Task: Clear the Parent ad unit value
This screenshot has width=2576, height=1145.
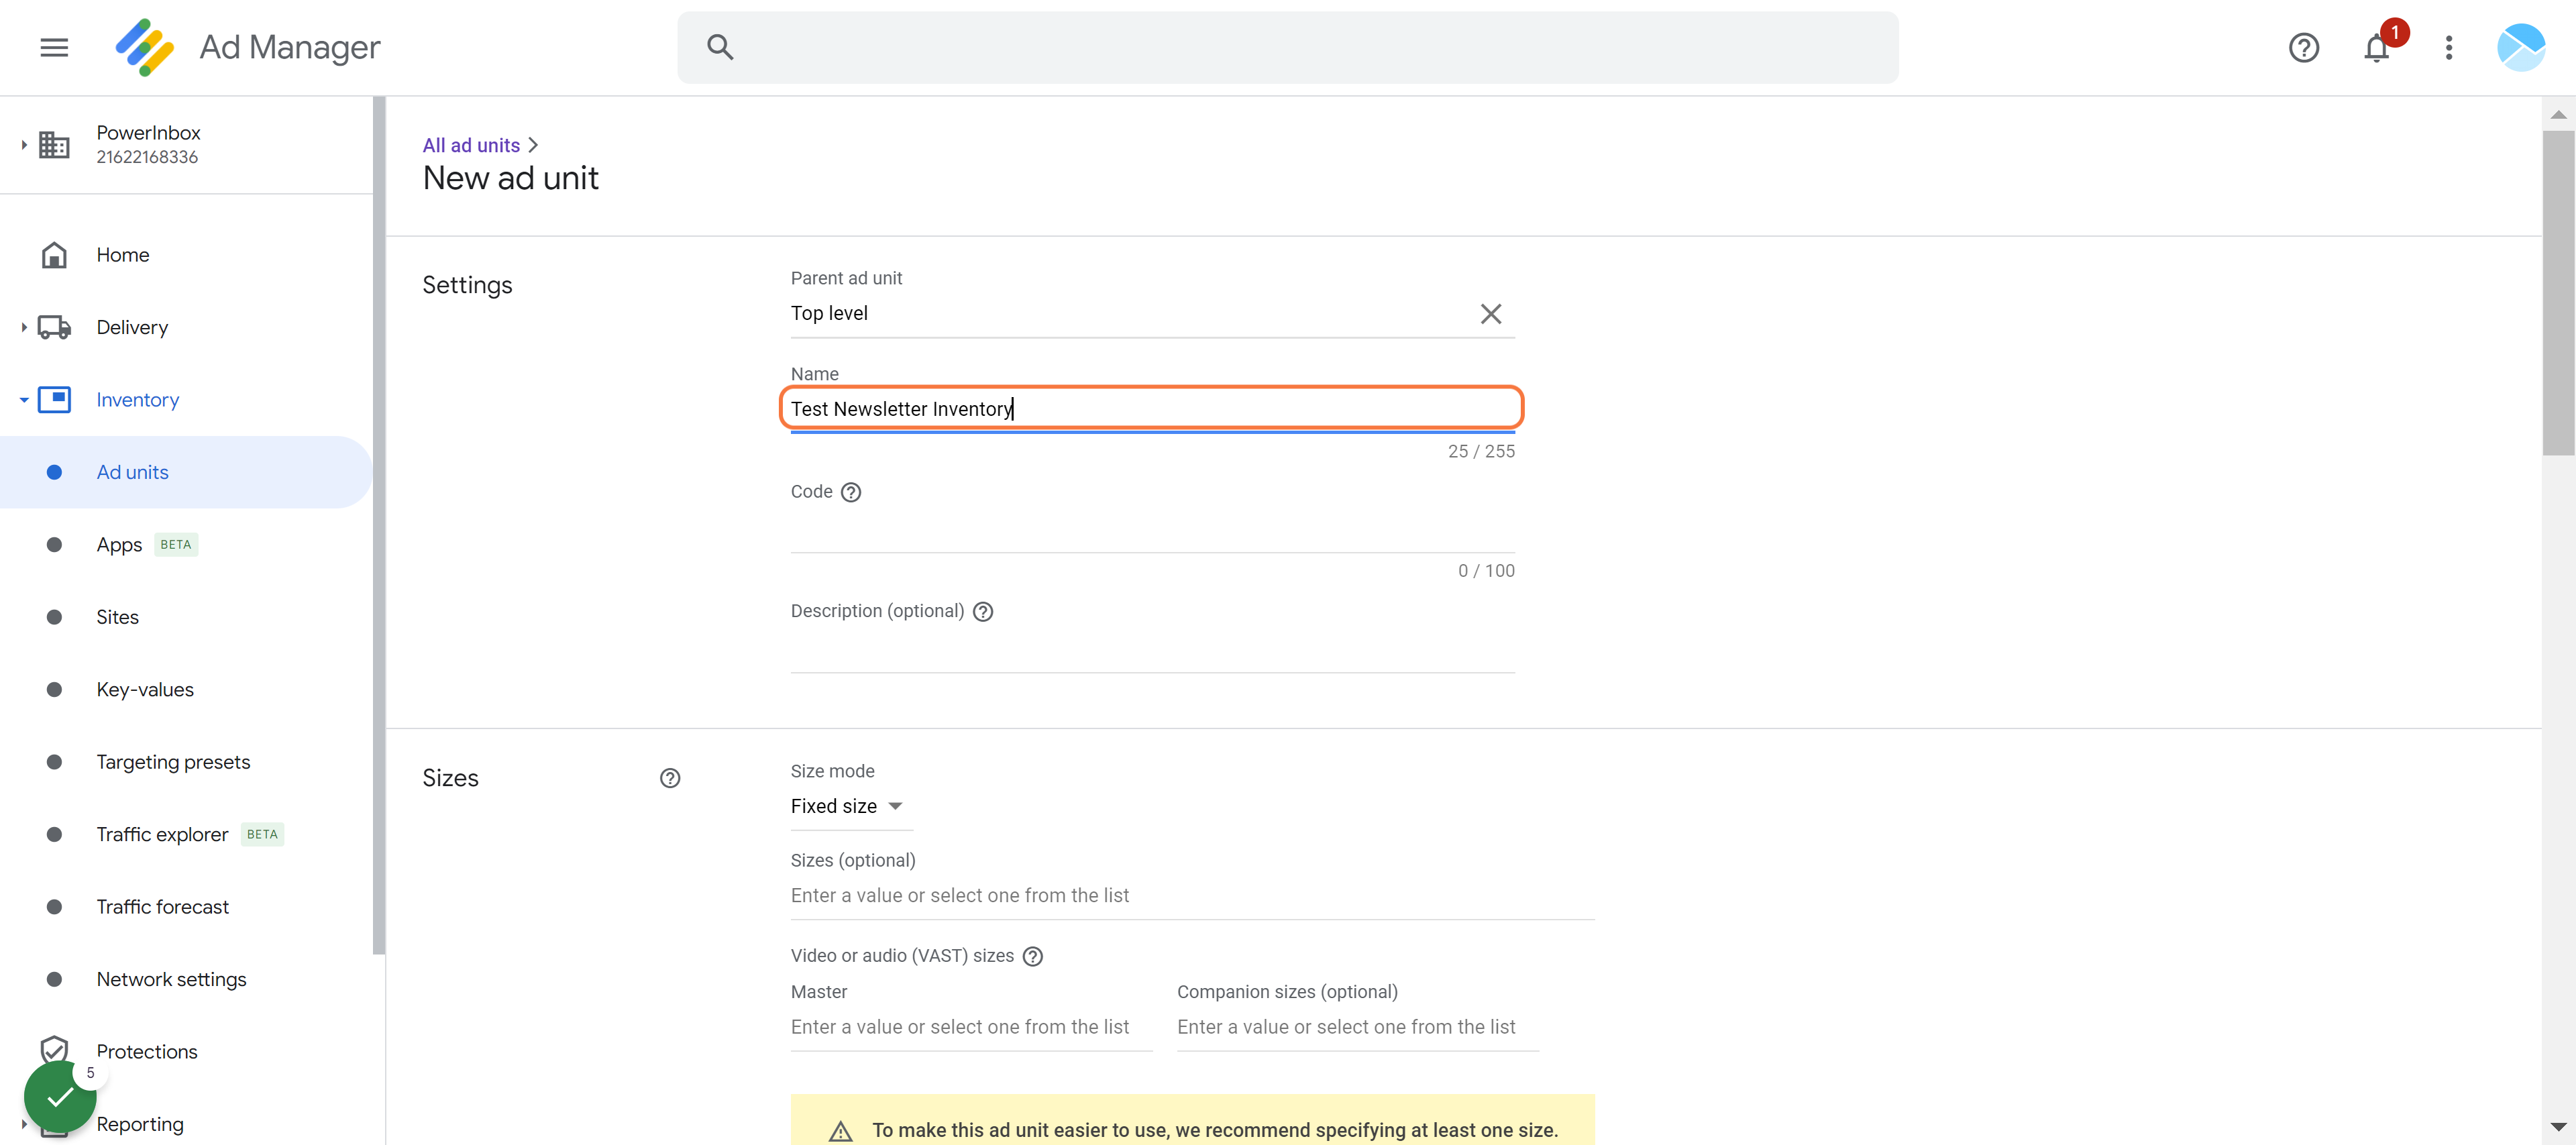Action: (1490, 313)
